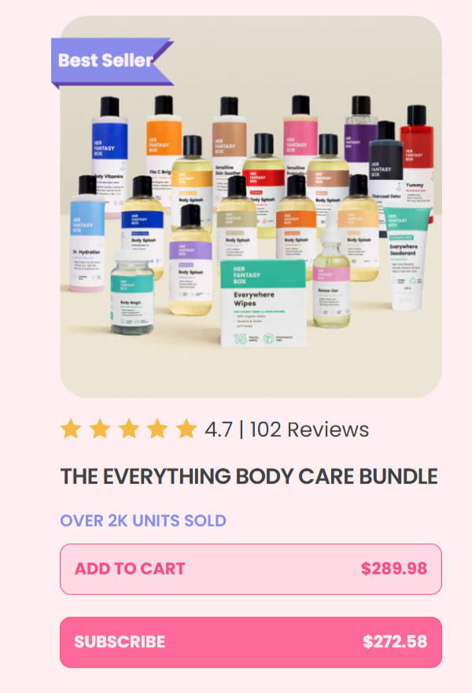This screenshot has width=472, height=693.
Task: Click the $272.58 subscribe price
Action: (395, 642)
